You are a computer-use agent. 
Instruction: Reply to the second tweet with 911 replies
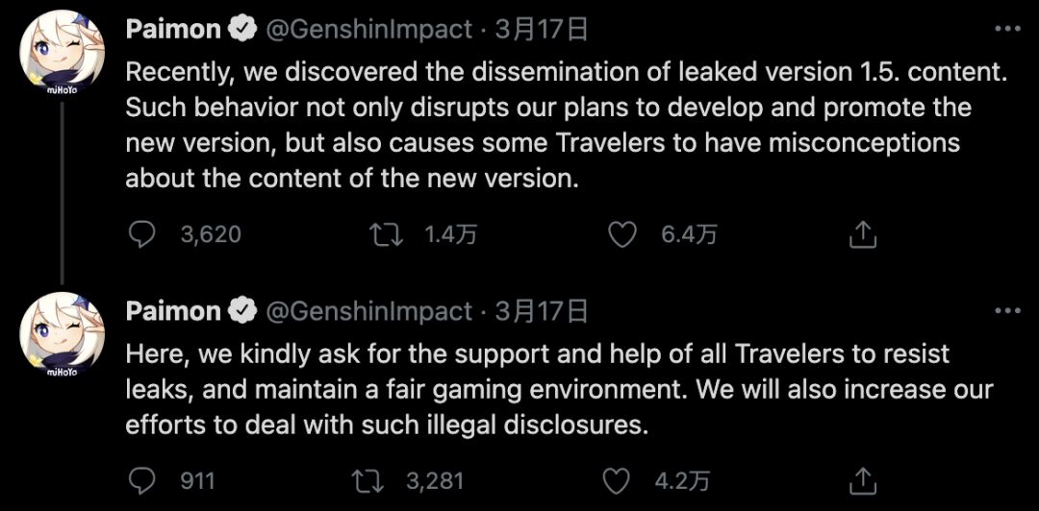tap(140, 481)
